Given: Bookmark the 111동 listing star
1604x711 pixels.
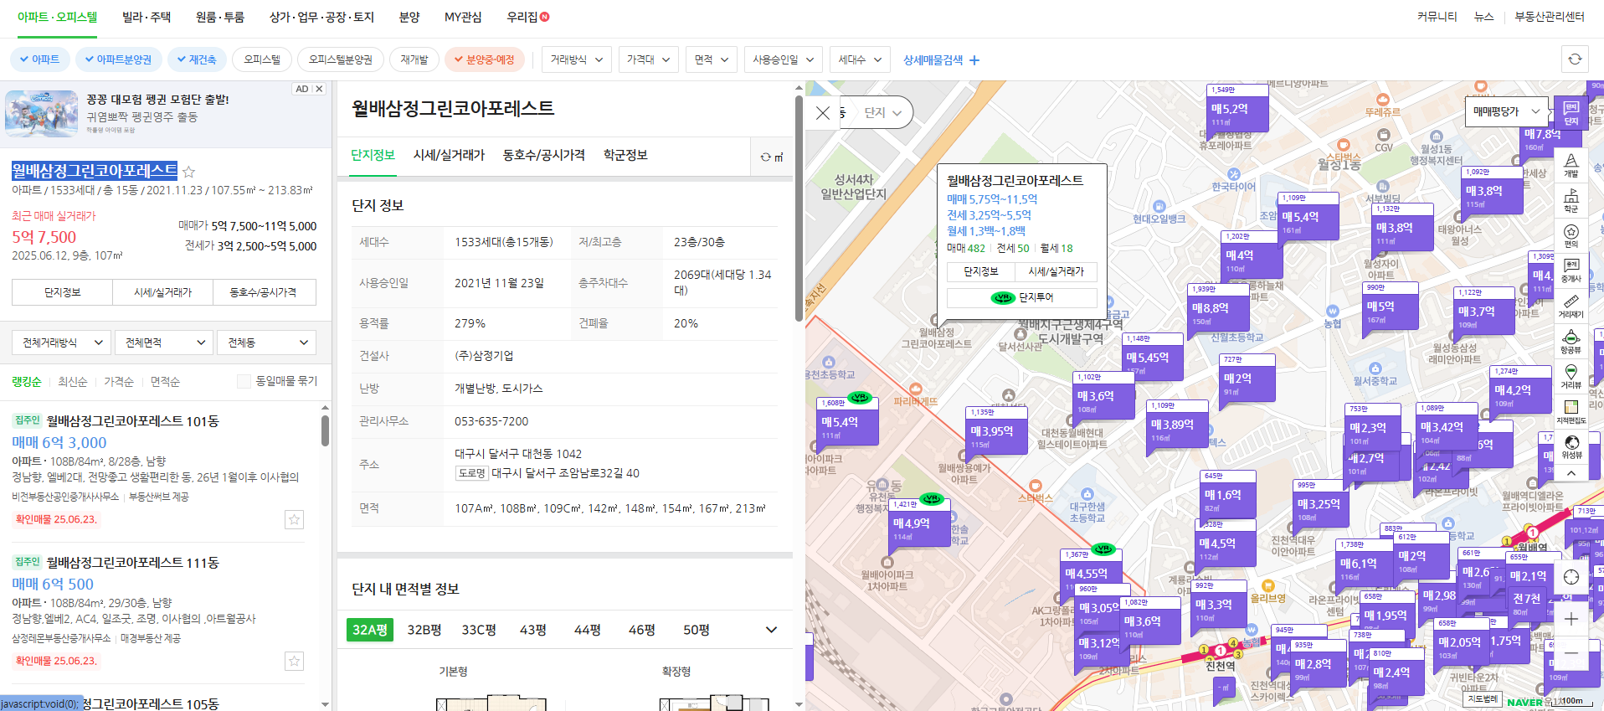Looking at the screenshot, I should (x=294, y=662).
